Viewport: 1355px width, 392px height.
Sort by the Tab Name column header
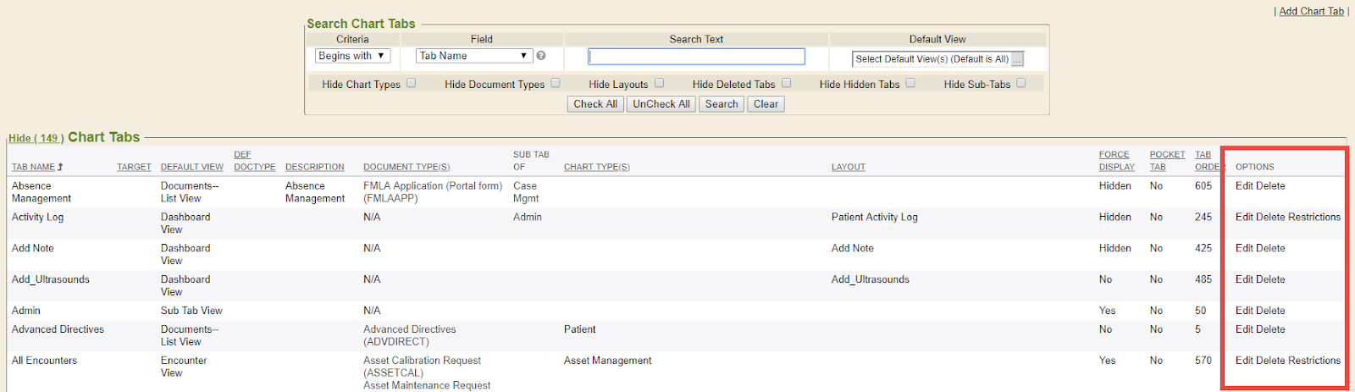pos(33,167)
